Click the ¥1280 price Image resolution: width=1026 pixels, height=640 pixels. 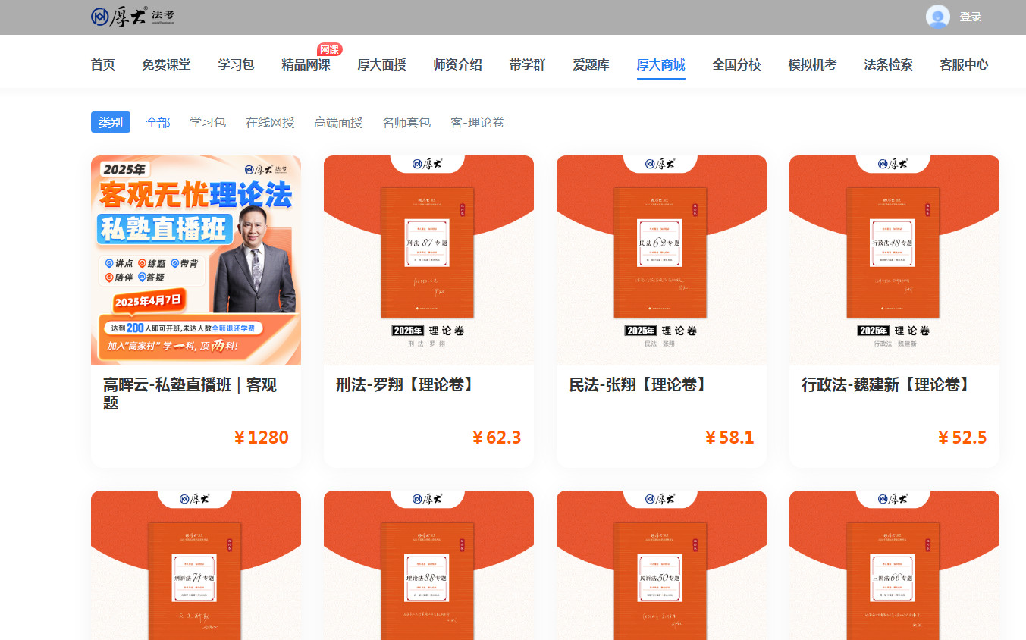261,438
